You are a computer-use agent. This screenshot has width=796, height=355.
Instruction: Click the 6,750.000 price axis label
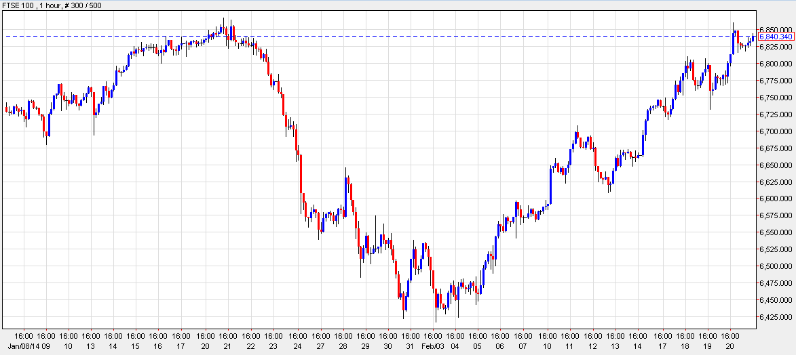coord(776,98)
